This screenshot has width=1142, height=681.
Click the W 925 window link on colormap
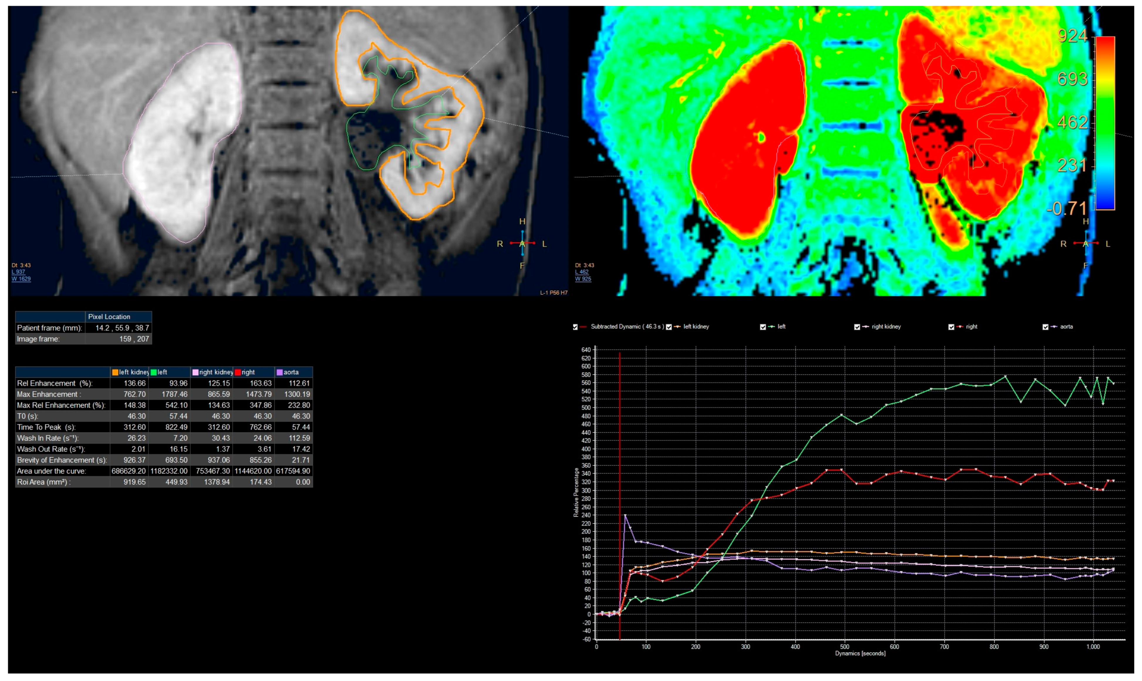pos(583,278)
